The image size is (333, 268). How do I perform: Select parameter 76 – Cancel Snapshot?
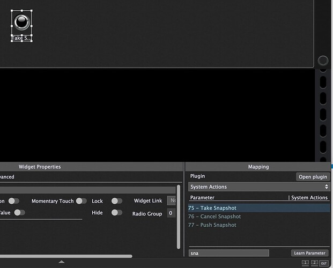click(x=259, y=217)
